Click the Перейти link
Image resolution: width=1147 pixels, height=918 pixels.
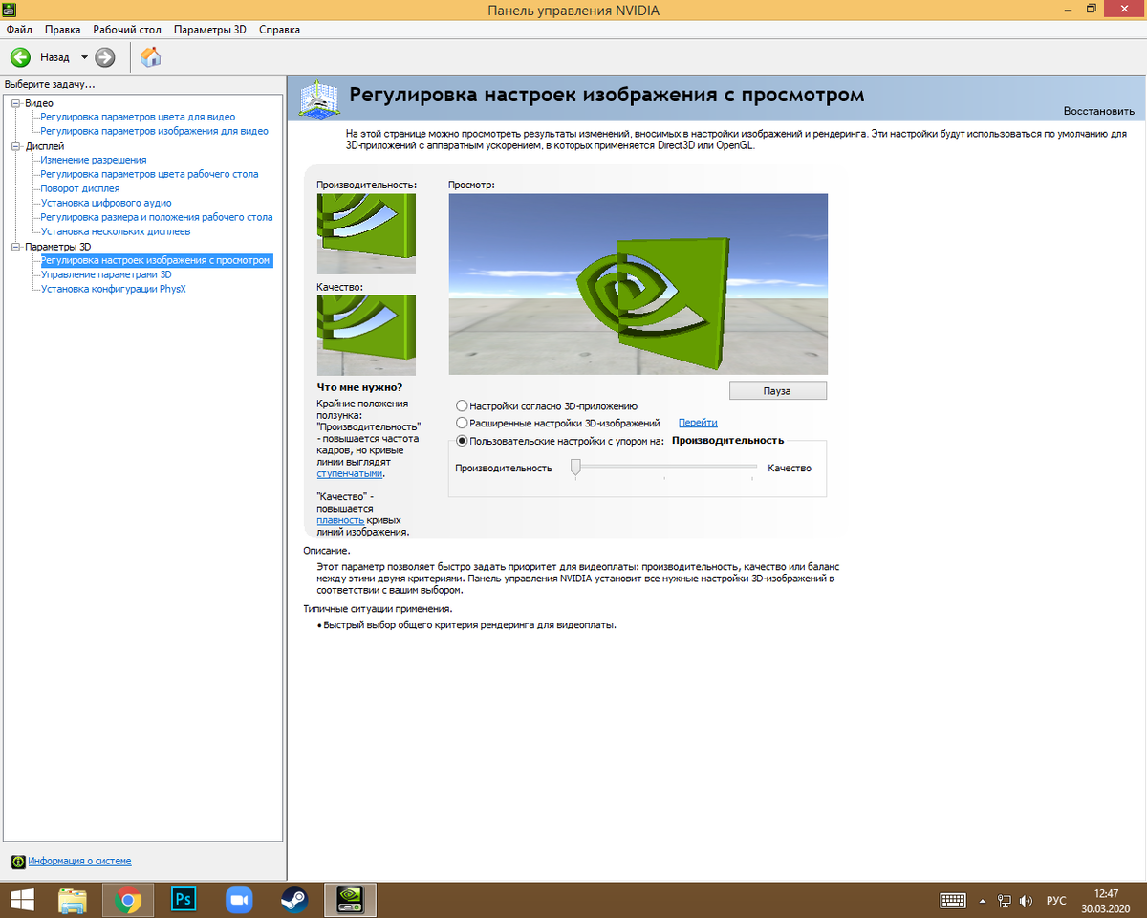(x=698, y=423)
